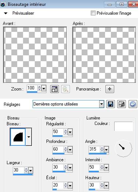Enable the Prévisualiser l'image checkbox
The image size is (138, 192).
click(93, 13)
